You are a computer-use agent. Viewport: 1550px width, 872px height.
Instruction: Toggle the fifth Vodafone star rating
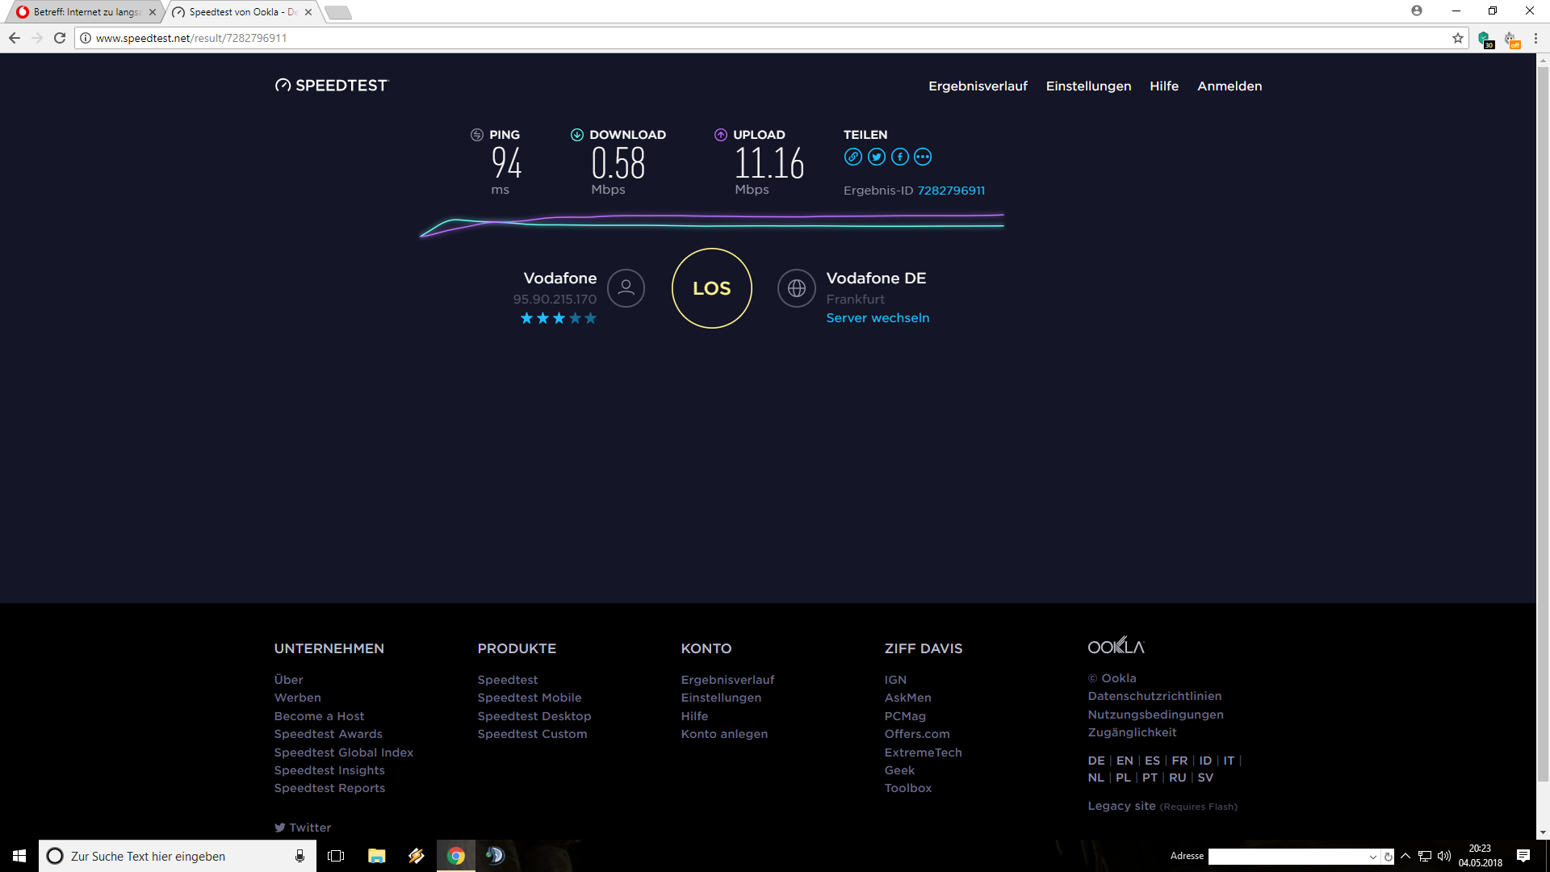click(x=589, y=318)
